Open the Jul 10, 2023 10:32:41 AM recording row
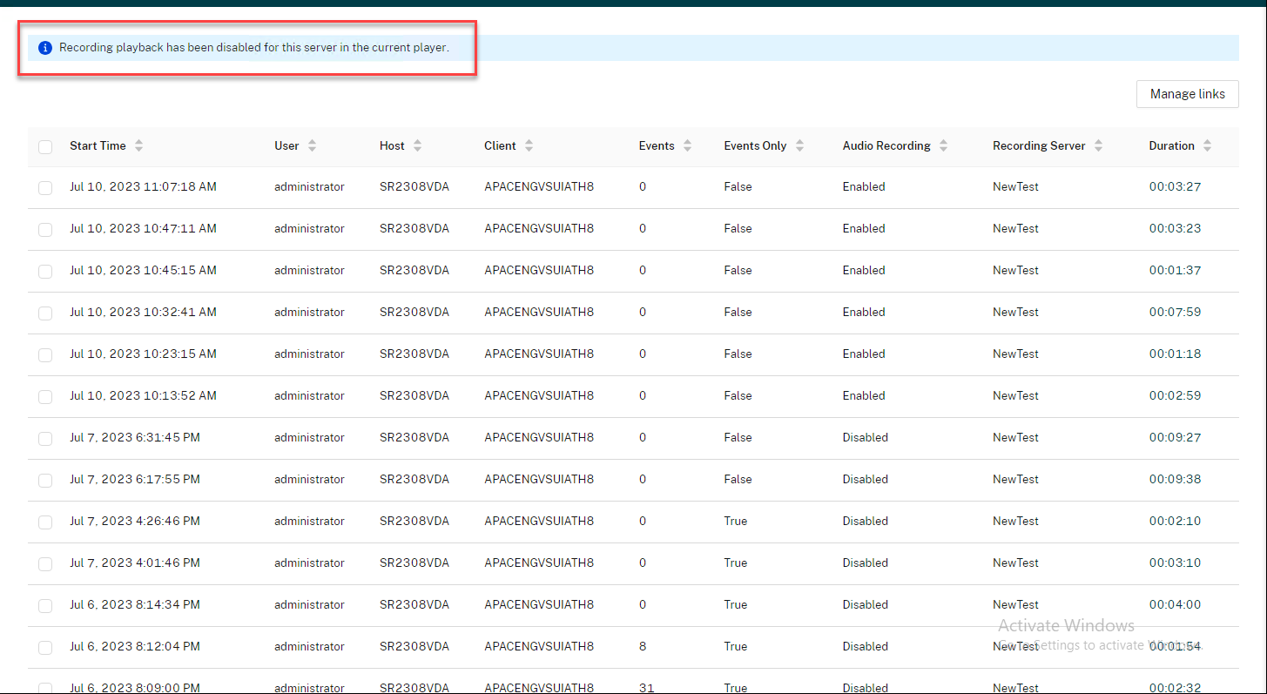The height and width of the screenshot is (694, 1267). click(x=143, y=313)
